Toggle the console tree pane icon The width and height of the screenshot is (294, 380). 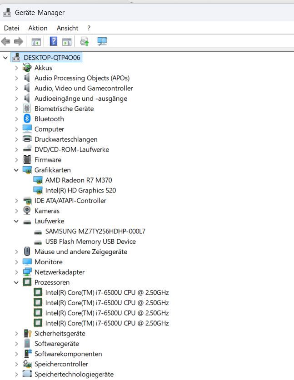tap(36, 42)
